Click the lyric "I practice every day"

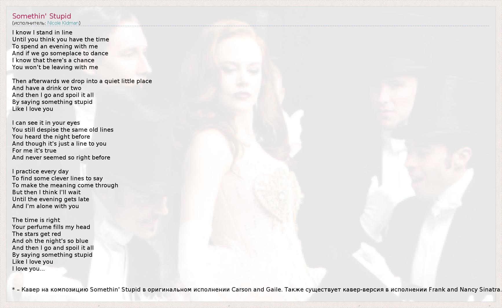(x=40, y=171)
